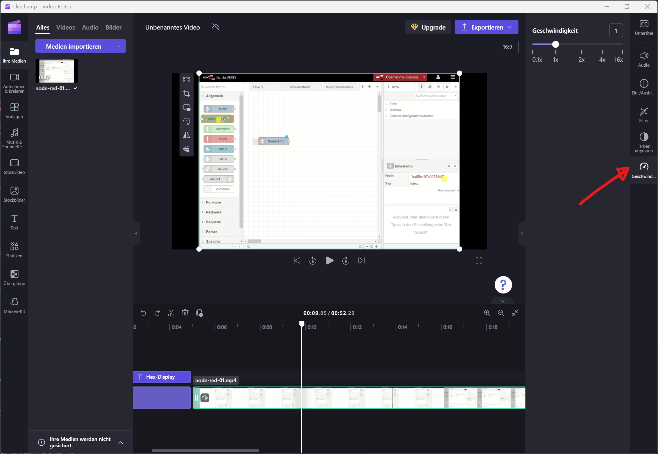This screenshot has width=658, height=454.
Task: Mute audio of node-red-01.mp4 clip
Action: [205, 398]
